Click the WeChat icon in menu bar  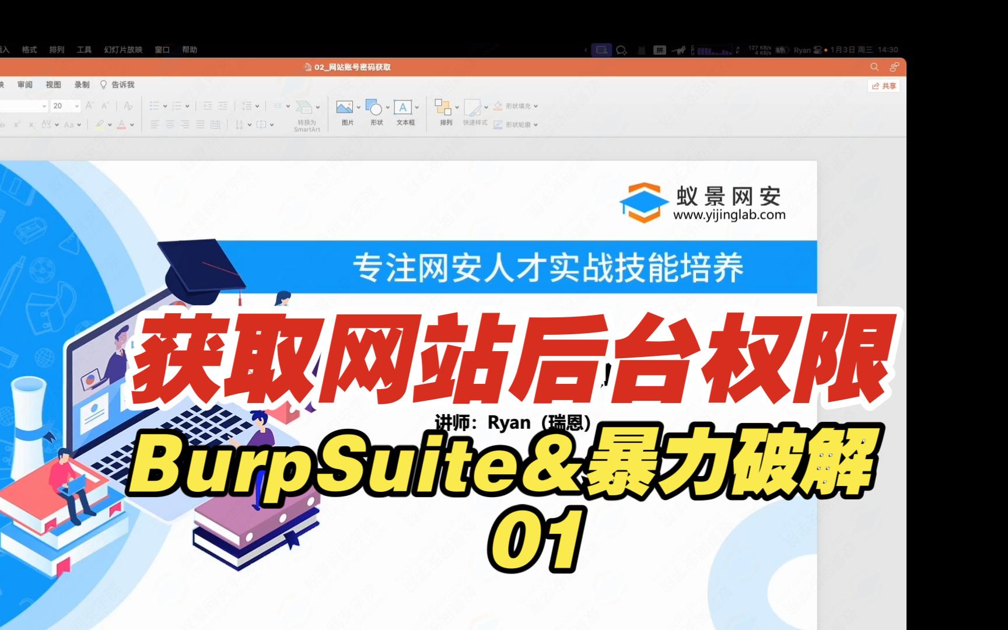[622, 50]
